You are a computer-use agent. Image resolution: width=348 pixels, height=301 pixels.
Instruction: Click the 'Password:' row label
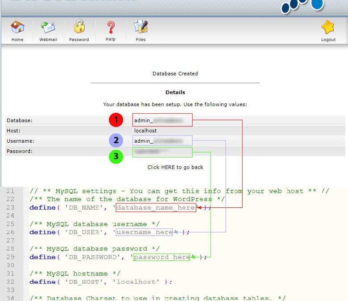tap(20, 151)
